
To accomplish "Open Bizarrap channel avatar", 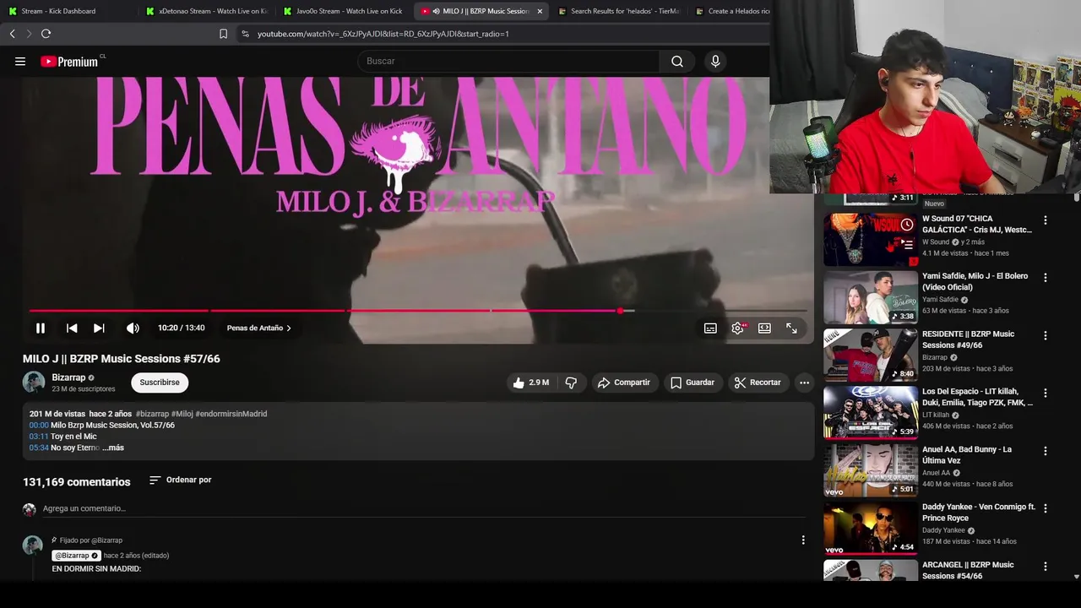I will coord(34,382).
